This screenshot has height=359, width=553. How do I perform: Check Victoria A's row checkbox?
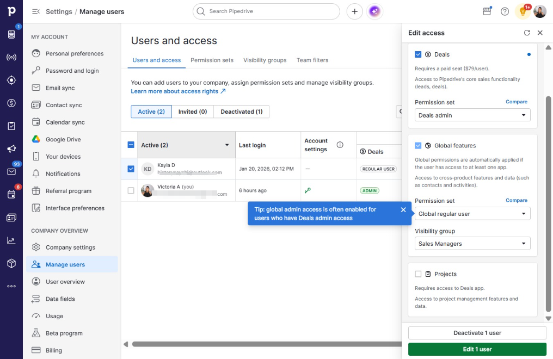click(131, 190)
